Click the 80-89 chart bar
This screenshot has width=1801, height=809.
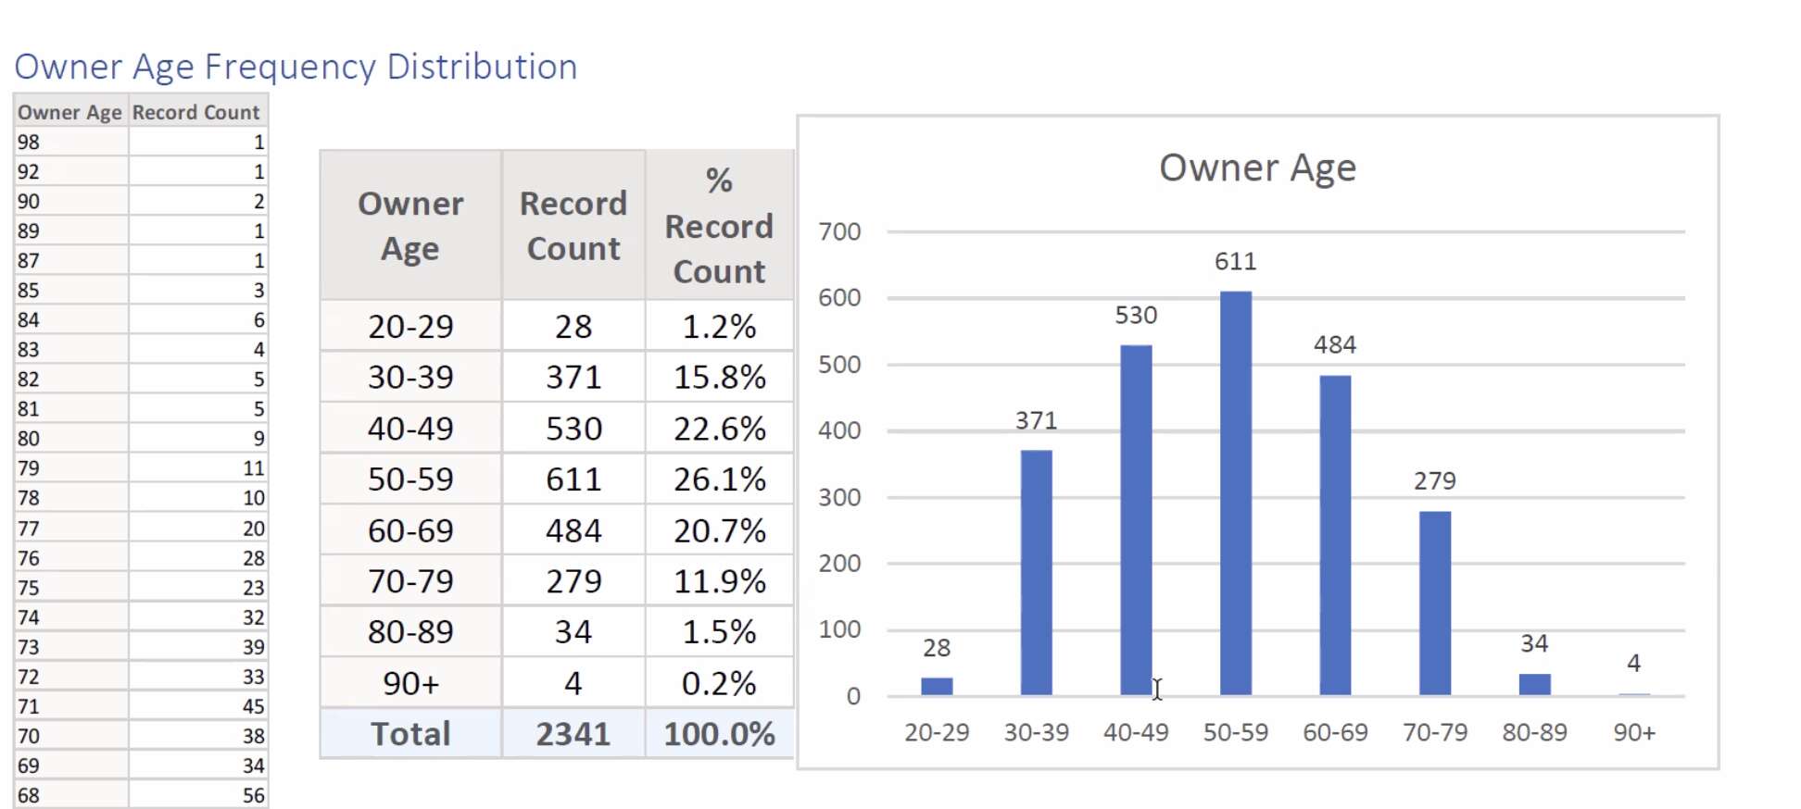pos(1534,684)
